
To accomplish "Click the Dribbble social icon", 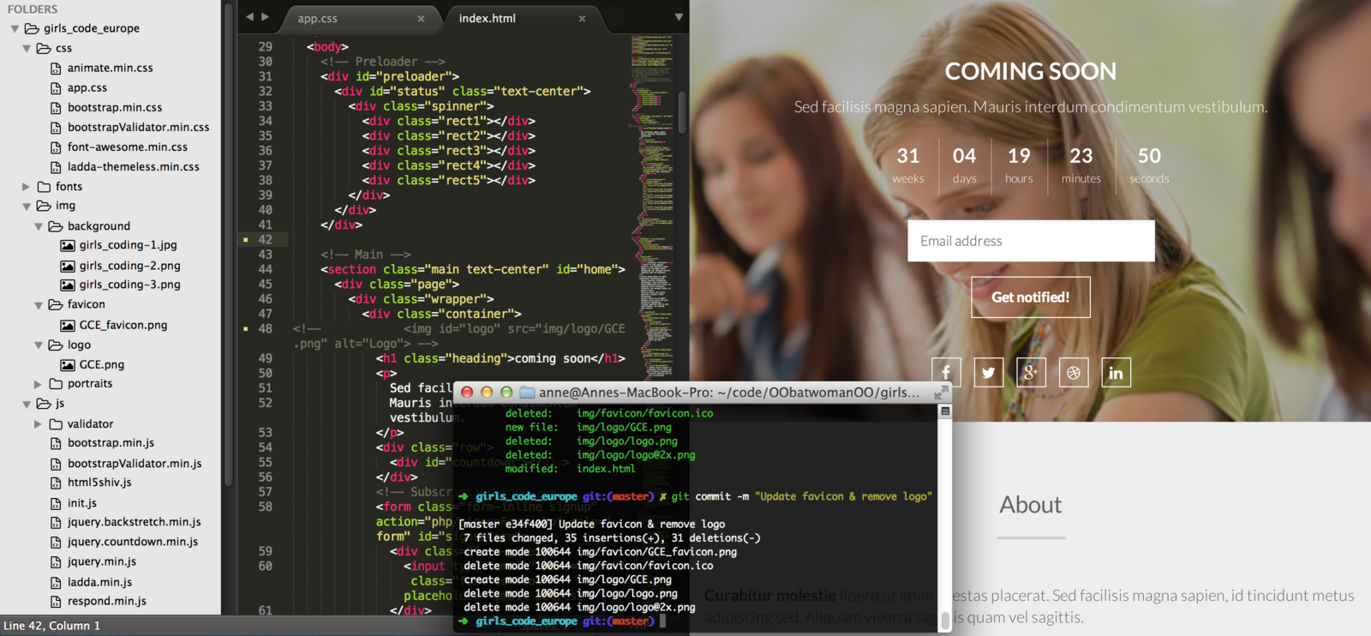I will (1074, 373).
